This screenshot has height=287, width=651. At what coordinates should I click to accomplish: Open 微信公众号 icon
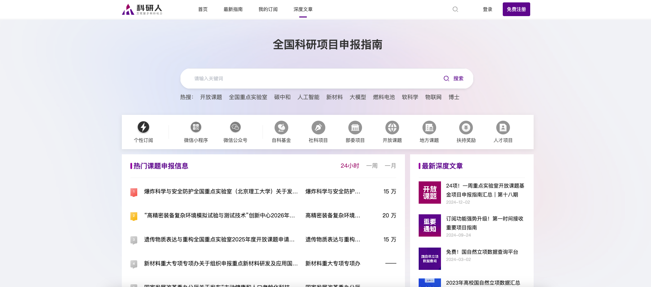[x=235, y=127]
